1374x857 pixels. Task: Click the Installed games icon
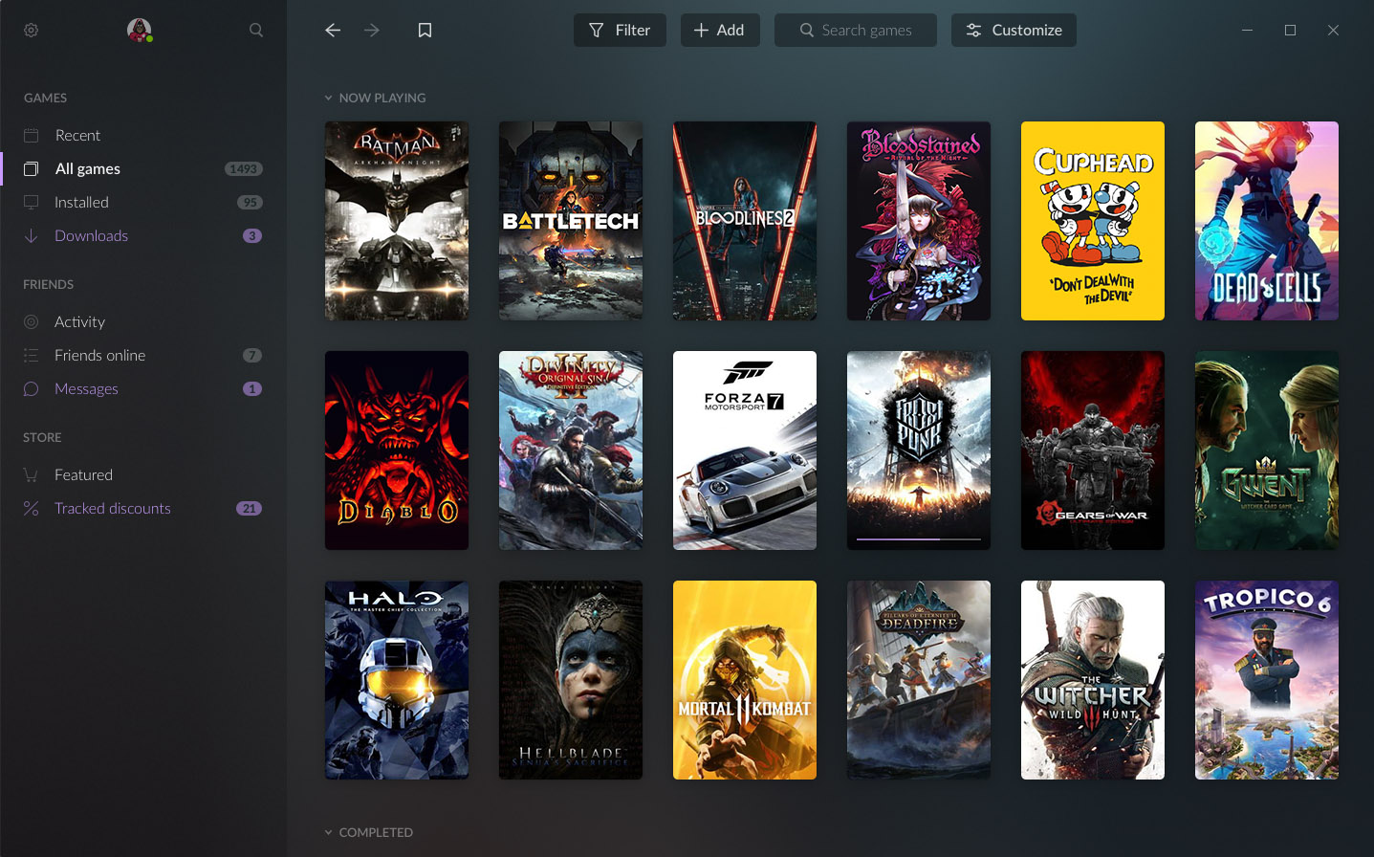[33, 202]
